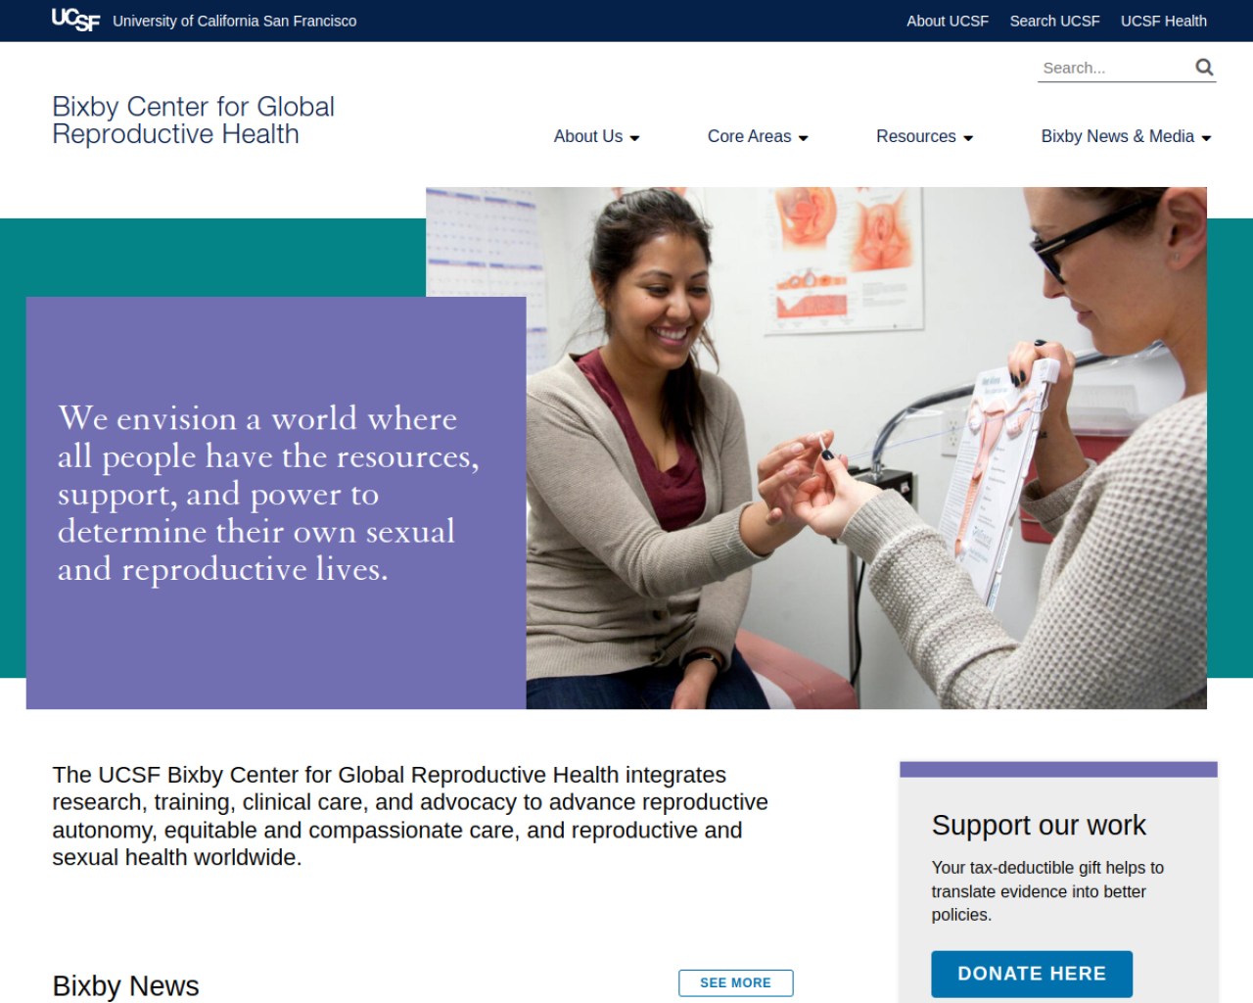This screenshot has height=1003, width=1253.
Task: Open the University of California San Francisco link
Action: point(234,21)
